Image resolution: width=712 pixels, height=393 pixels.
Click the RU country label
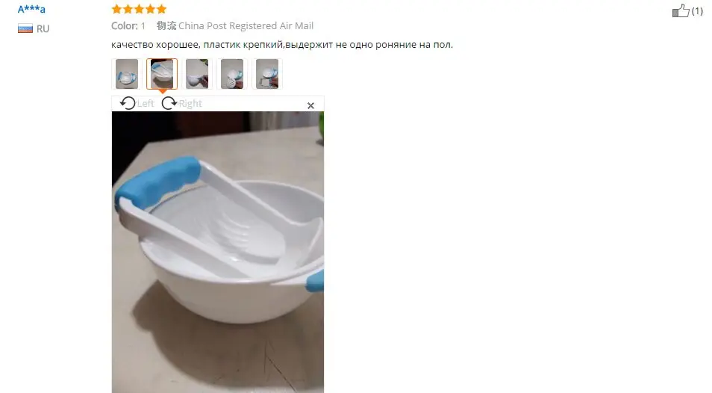point(43,28)
